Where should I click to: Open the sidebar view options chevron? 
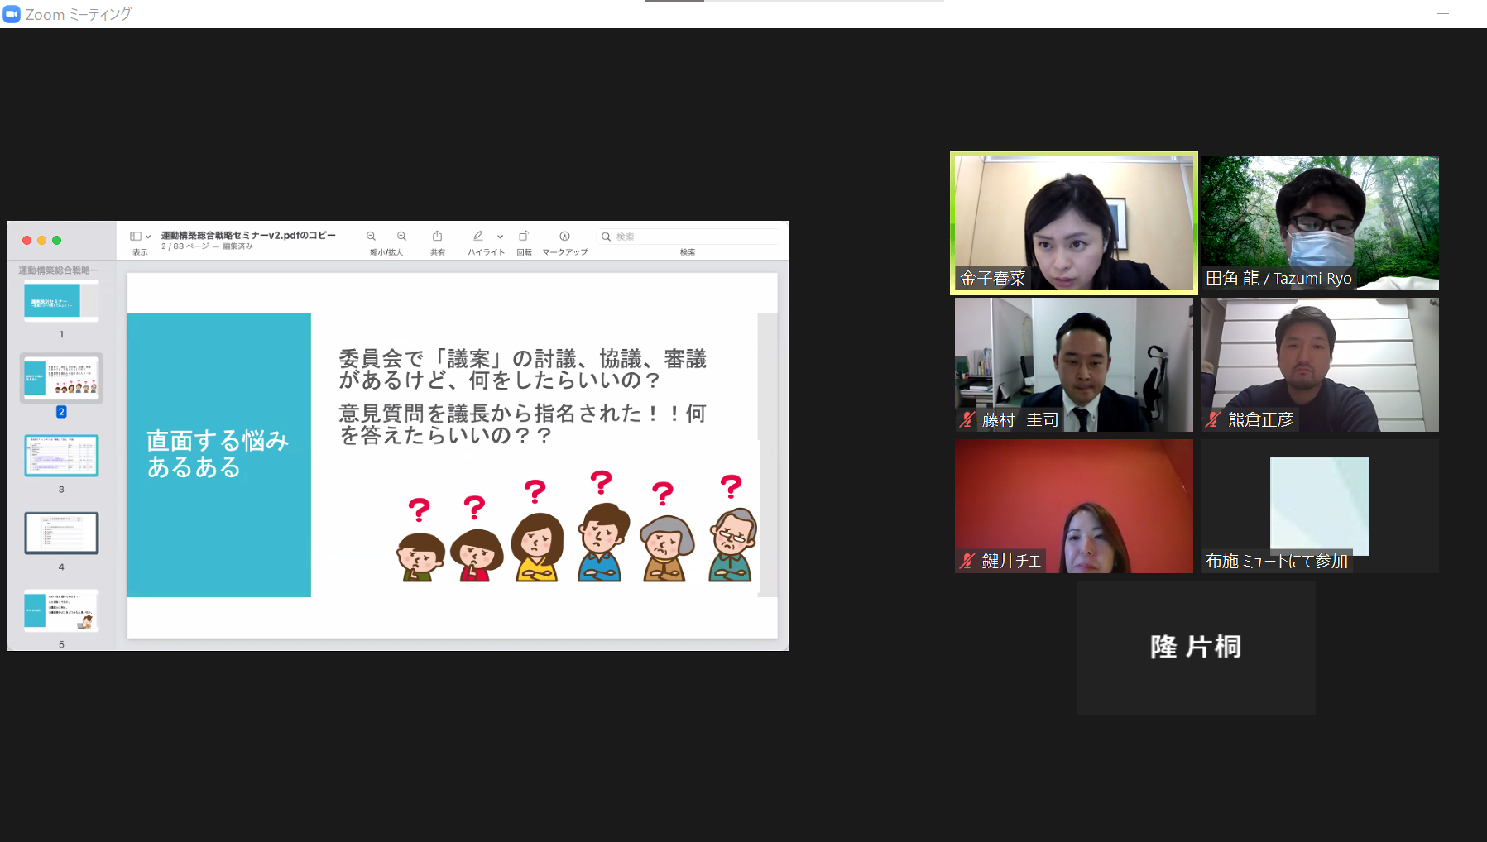pyautogui.click(x=148, y=237)
